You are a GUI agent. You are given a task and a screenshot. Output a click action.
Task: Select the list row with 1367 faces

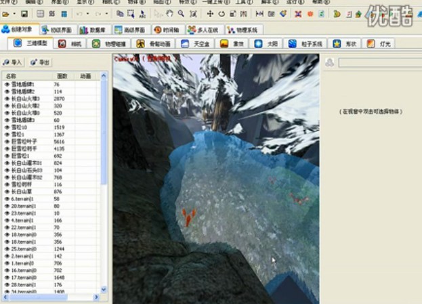(x=51, y=134)
